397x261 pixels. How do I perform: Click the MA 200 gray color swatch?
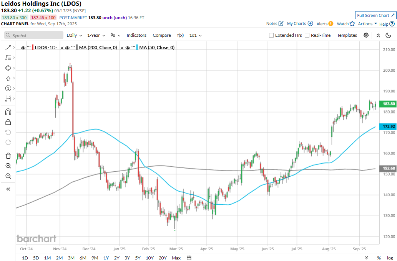[x=77, y=48]
